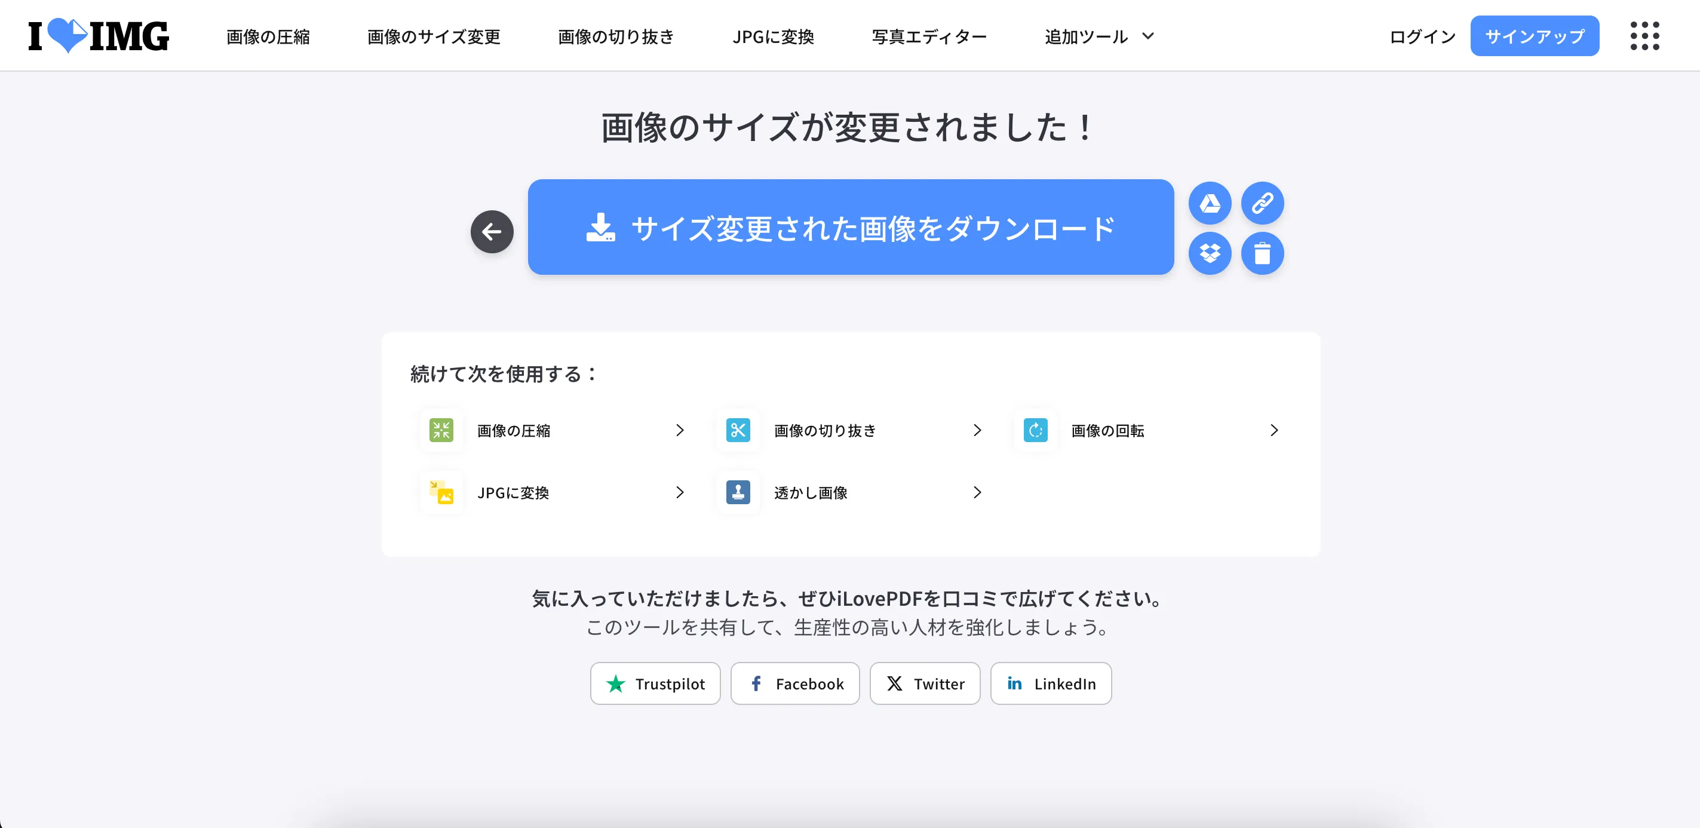Open the nine-dot apps grid menu
Screen dimensions: 1700x828
tap(1644, 36)
